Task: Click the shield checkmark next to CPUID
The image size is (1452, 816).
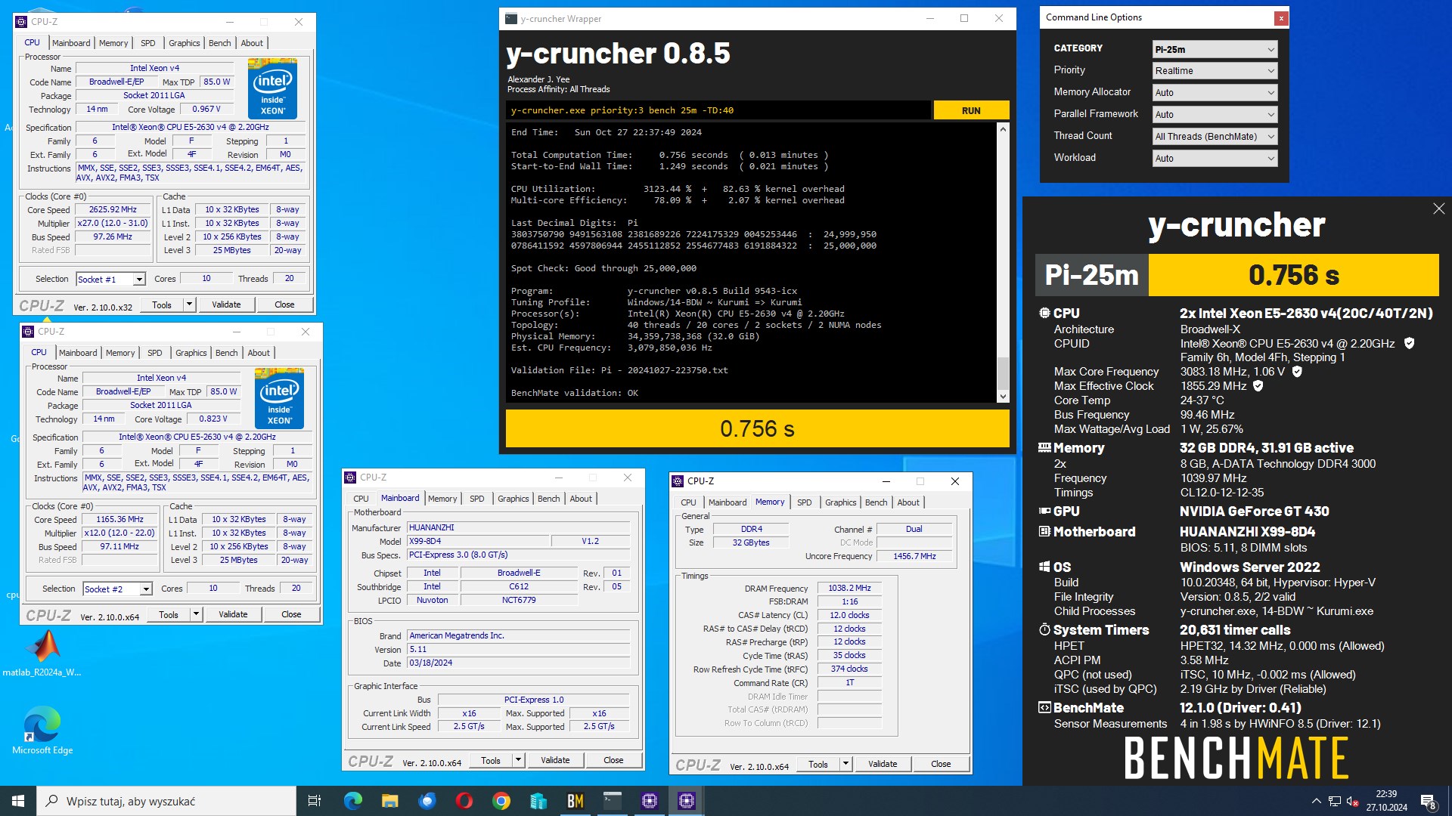Action: (x=1409, y=343)
